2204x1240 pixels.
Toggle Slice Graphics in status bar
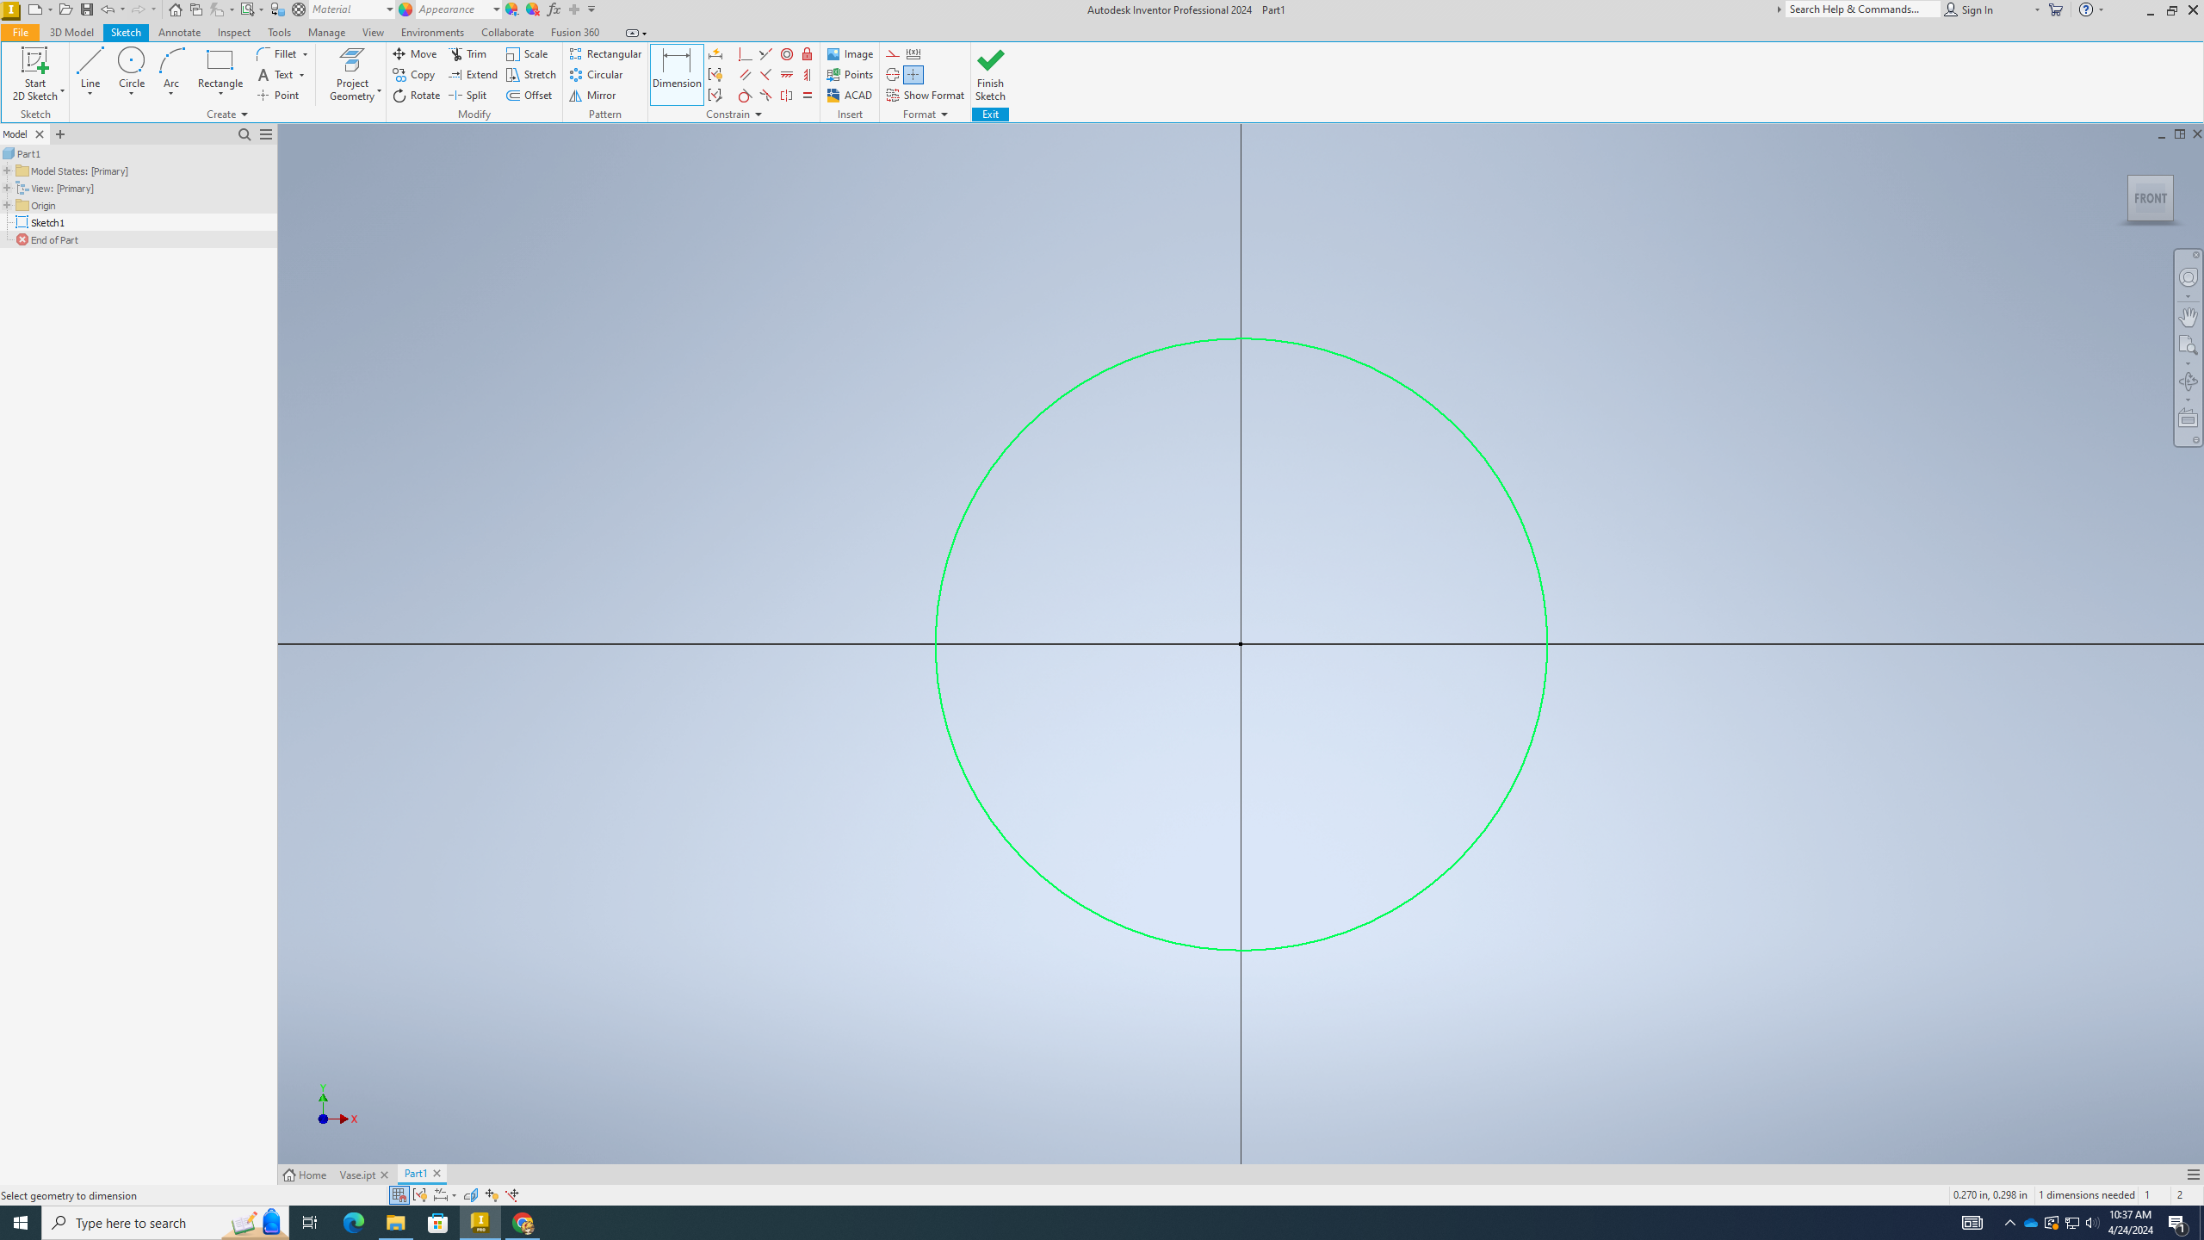click(471, 1195)
